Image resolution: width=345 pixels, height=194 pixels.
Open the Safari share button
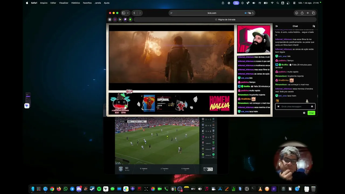pos(302,13)
